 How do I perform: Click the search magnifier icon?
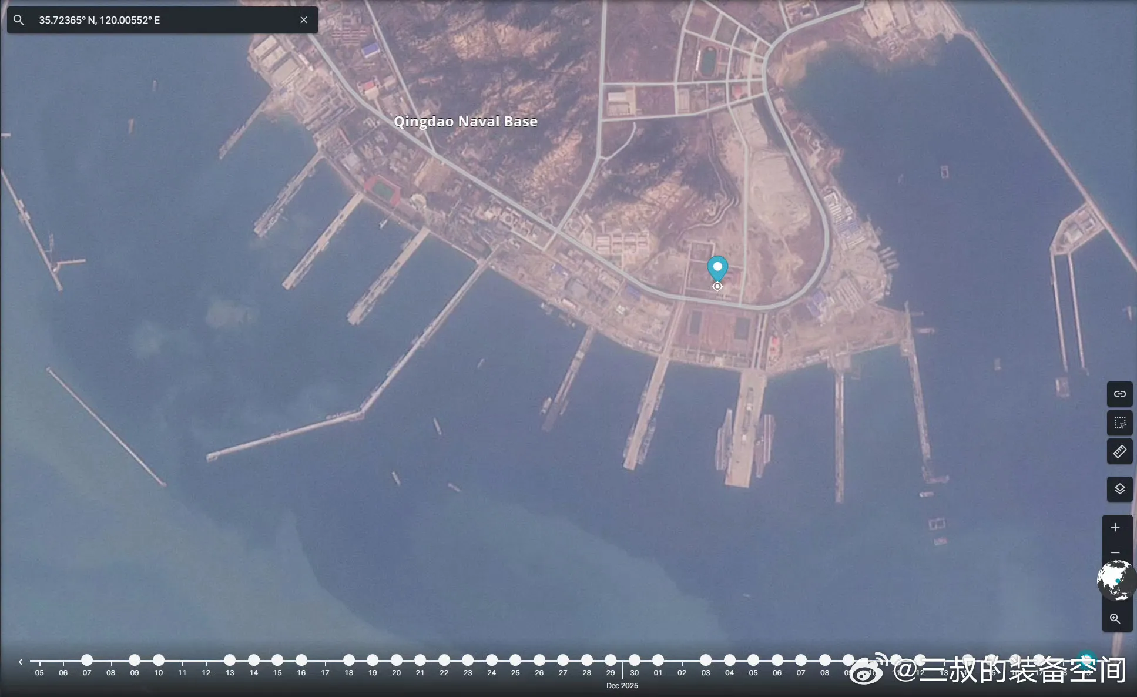point(19,20)
